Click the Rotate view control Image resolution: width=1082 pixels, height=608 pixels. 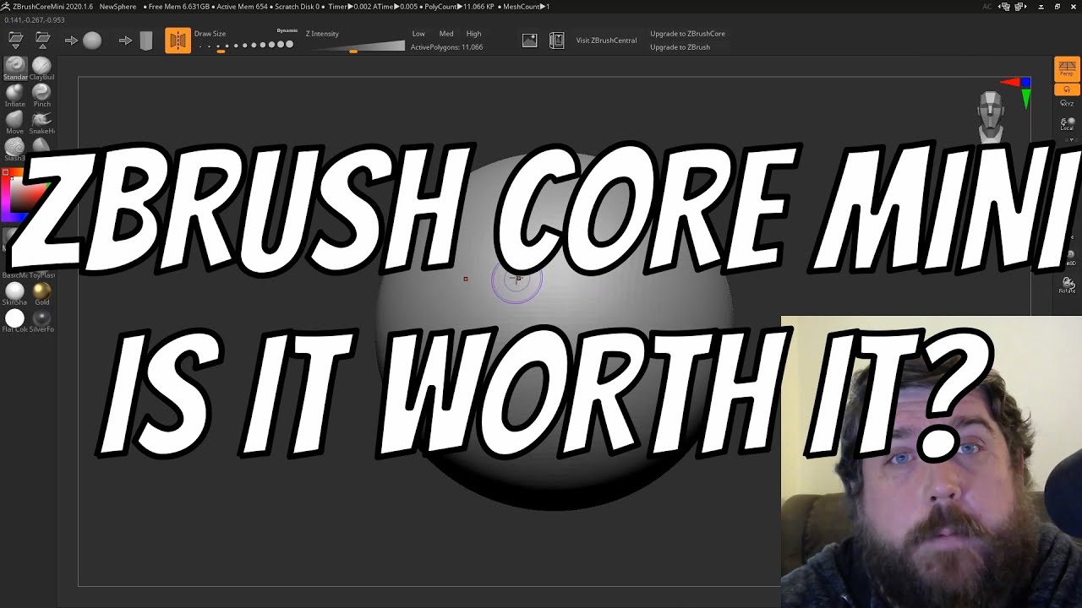pyautogui.click(x=1067, y=285)
